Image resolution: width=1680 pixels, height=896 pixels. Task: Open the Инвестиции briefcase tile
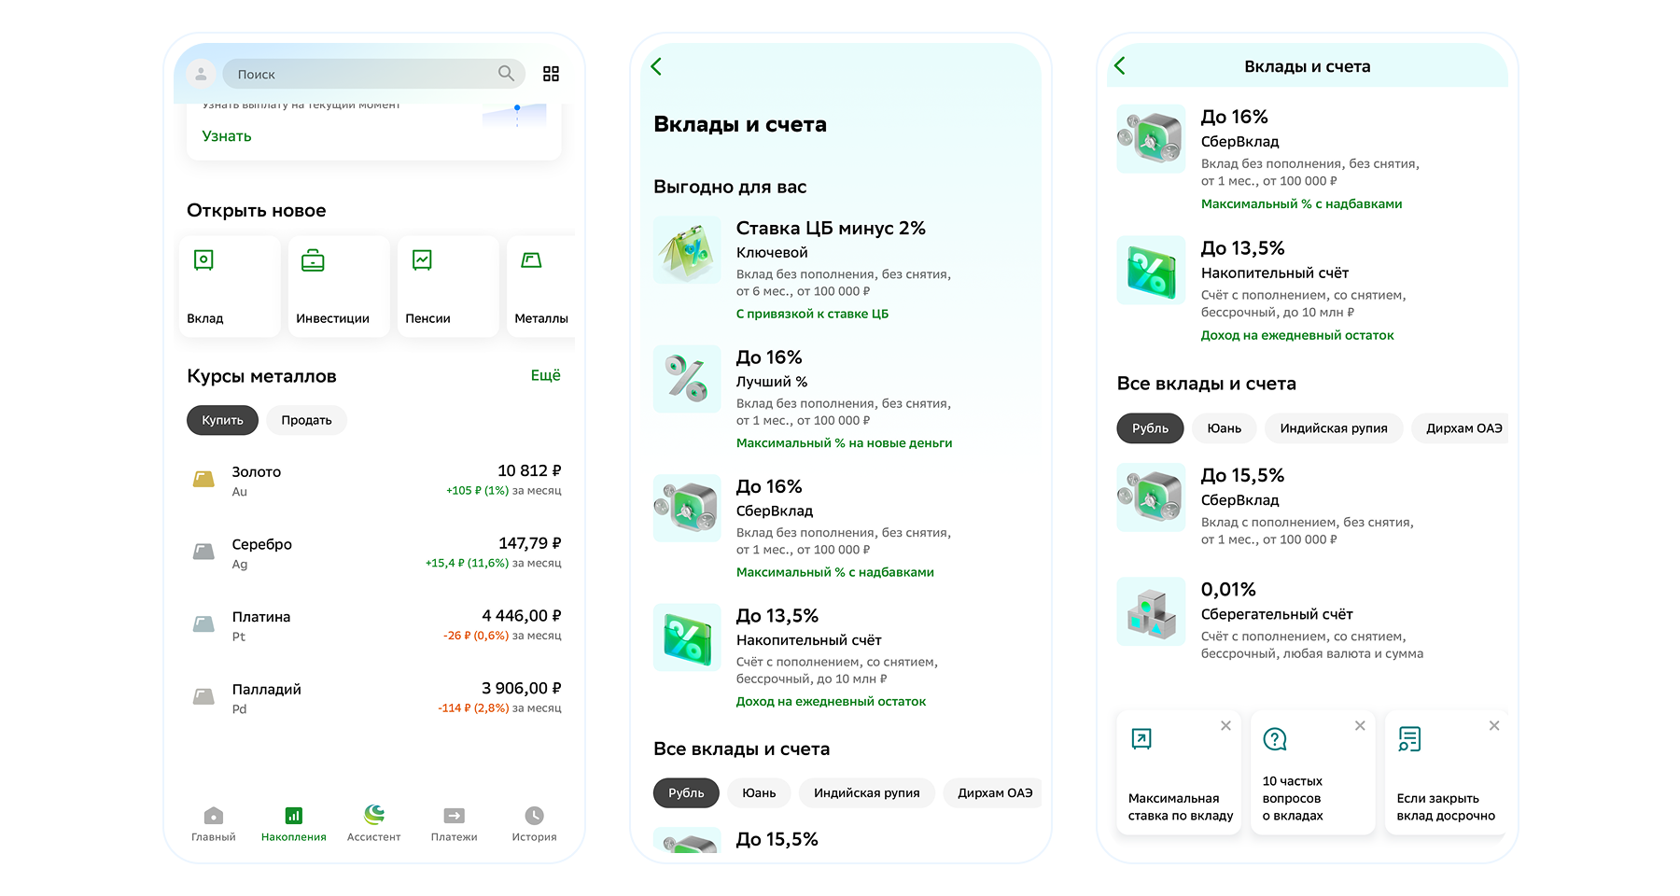(339, 286)
